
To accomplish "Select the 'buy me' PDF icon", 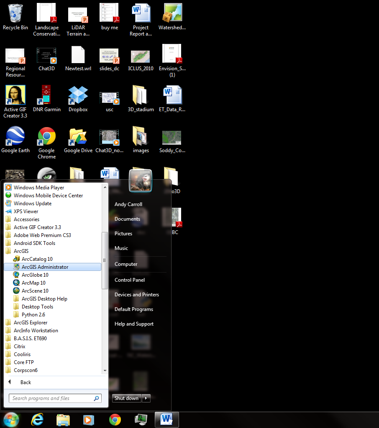I will pos(110,17).
